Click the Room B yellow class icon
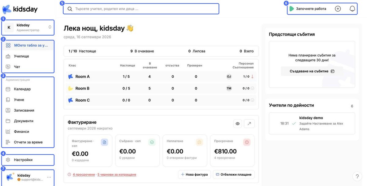The image size is (367, 186). coord(71,88)
